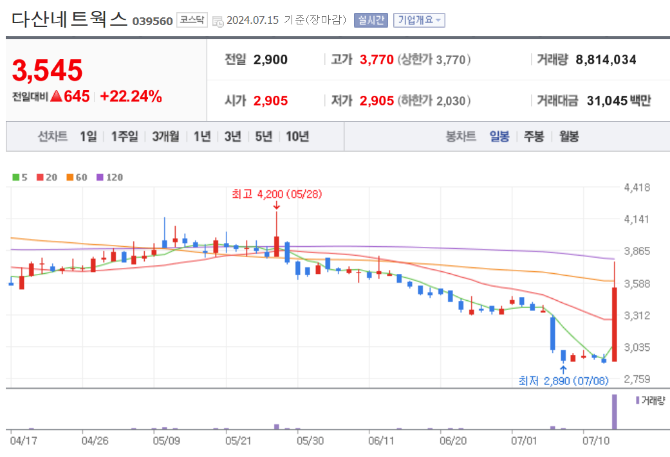Show the 3년 line chart

(x=233, y=136)
